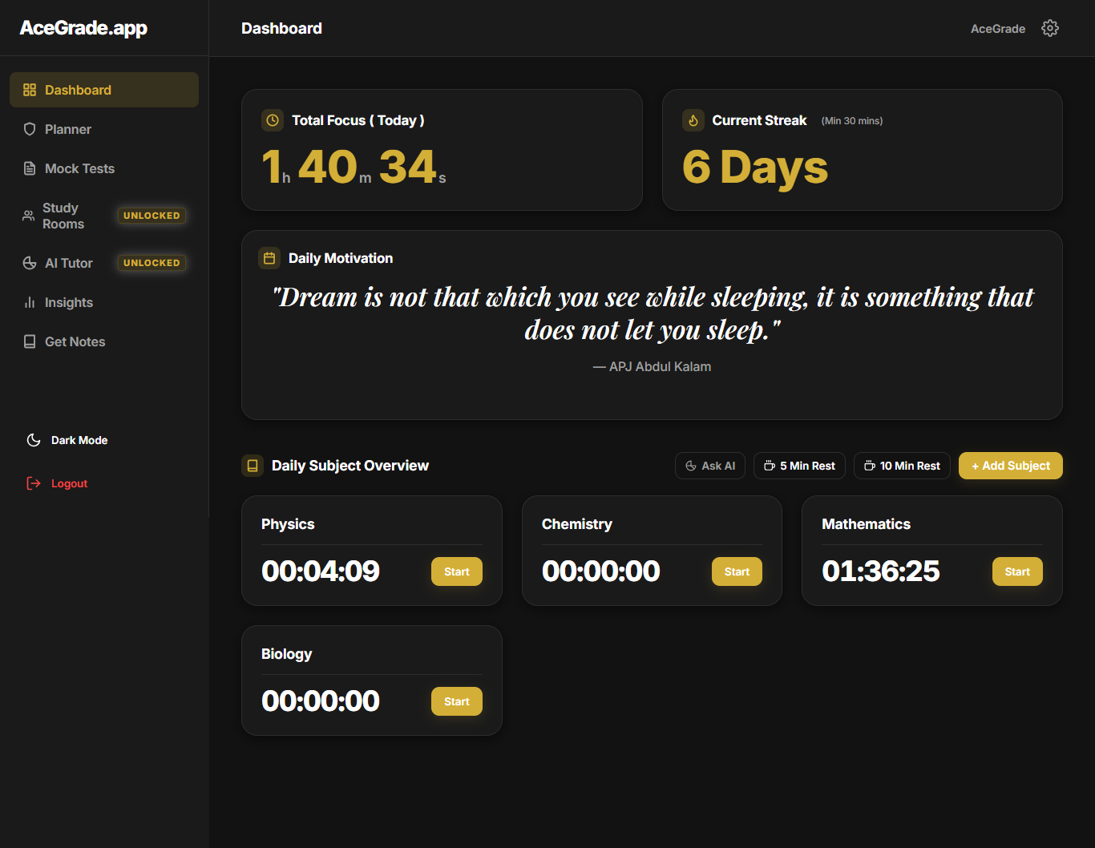Click the Chemistry card title
This screenshot has height=848, width=1095.
pyautogui.click(x=577, y=524)
